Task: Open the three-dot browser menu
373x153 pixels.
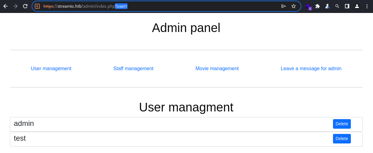Action: 367,6
